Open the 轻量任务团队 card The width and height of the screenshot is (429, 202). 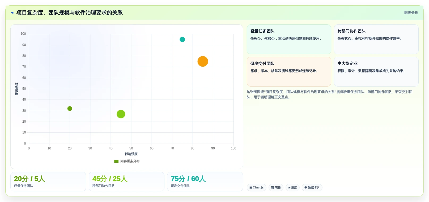pyautogui.click(x=289, y=39)
